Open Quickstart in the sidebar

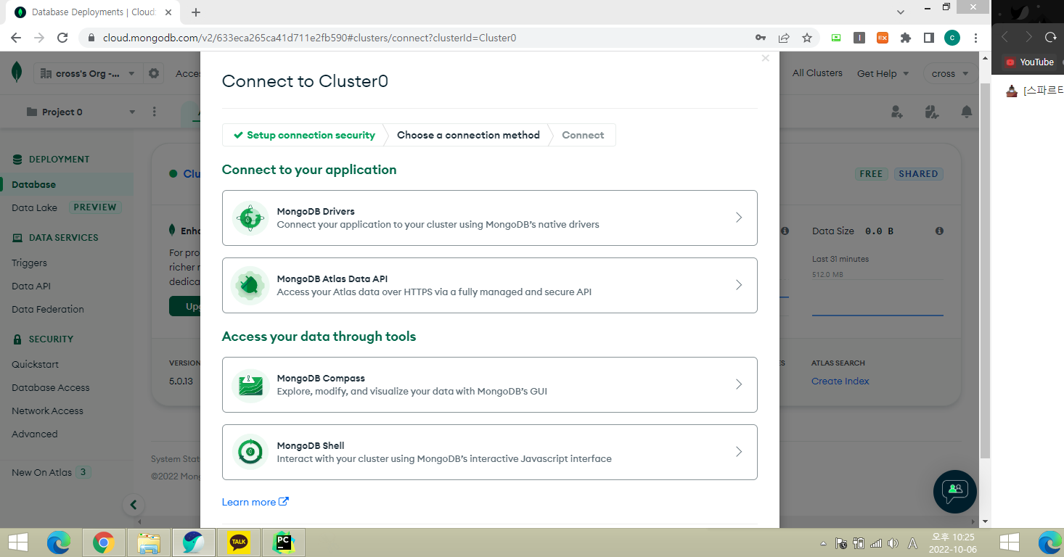pos(35,364)
